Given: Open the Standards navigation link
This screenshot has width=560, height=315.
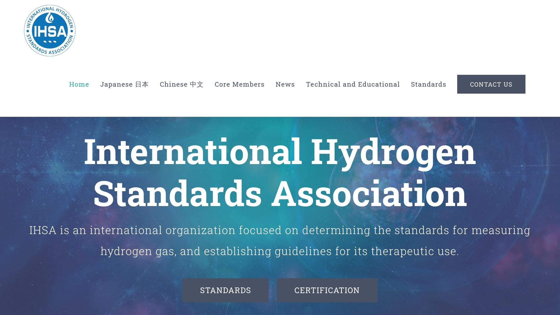Looking at the screenshot, I should (428, 84).
